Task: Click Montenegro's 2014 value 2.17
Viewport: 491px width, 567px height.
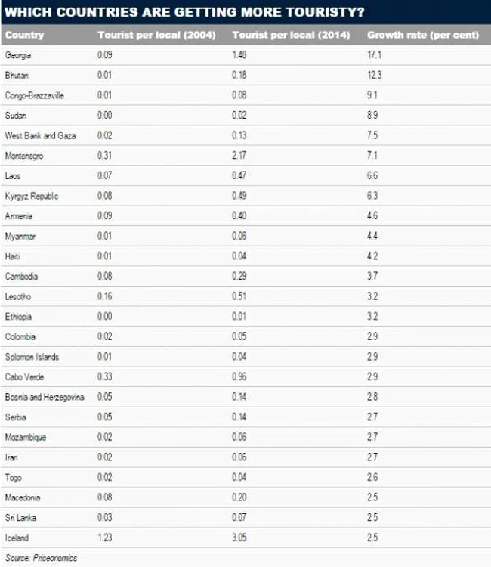Action: point(239,156)
